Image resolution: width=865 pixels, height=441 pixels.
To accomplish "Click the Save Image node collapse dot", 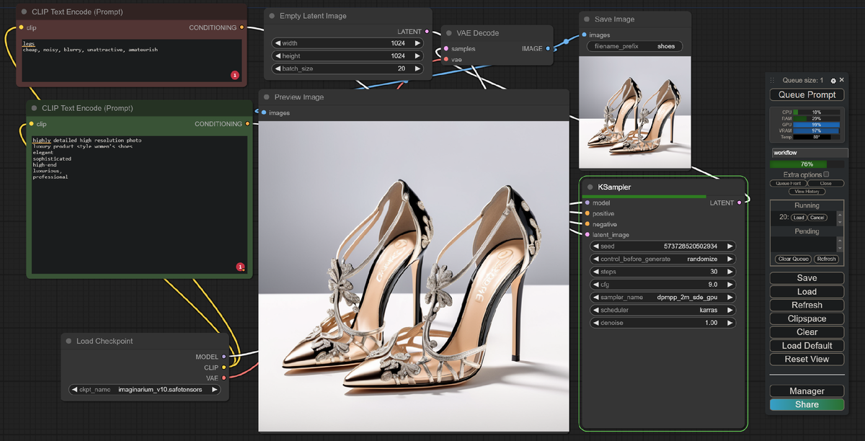I will 587,19.
